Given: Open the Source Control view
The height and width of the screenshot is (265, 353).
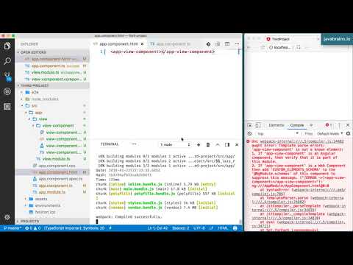Looking at the screenshot, I should click(x=7, y=77).
